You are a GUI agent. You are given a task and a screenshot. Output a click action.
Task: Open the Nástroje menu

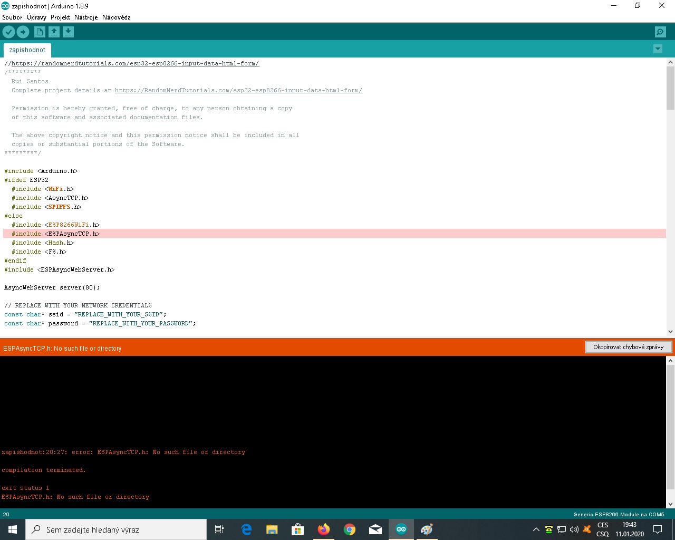click(86, 17)
